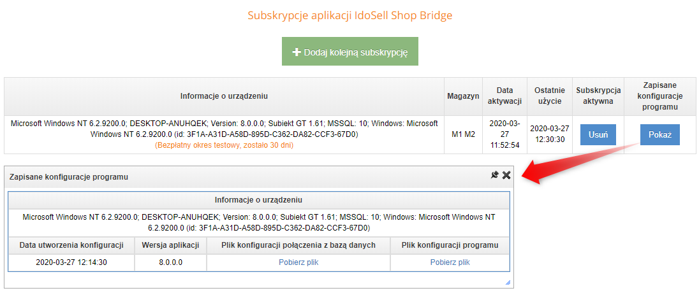Open saved configurations with Pokaż button

(x=659, y=134)
